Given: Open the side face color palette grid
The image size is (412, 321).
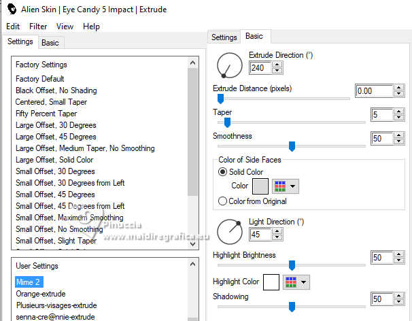Looking at the screenshot, I should pyautogui.click(x=279, y=185).
